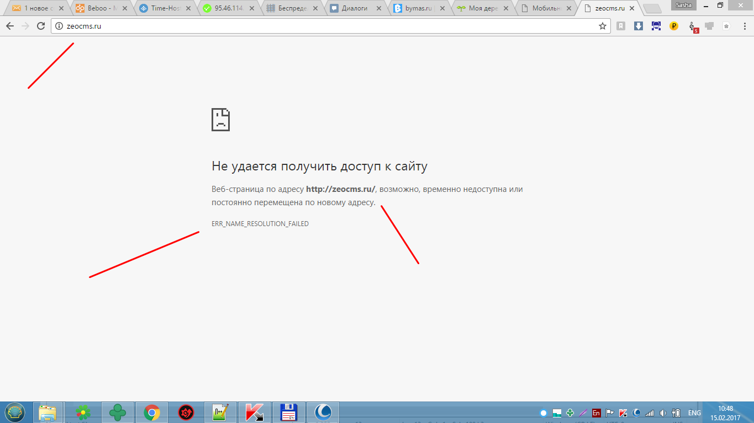Image resolution: width=754 pixels, height=423 pixels.
Task: Go back to the previous page
Action: 10,26
